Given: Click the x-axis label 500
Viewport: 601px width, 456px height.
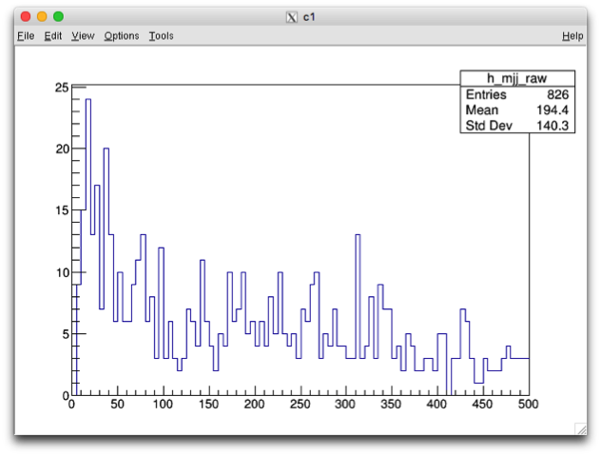Looking at the screenshot, I should [x=529, y=405].
